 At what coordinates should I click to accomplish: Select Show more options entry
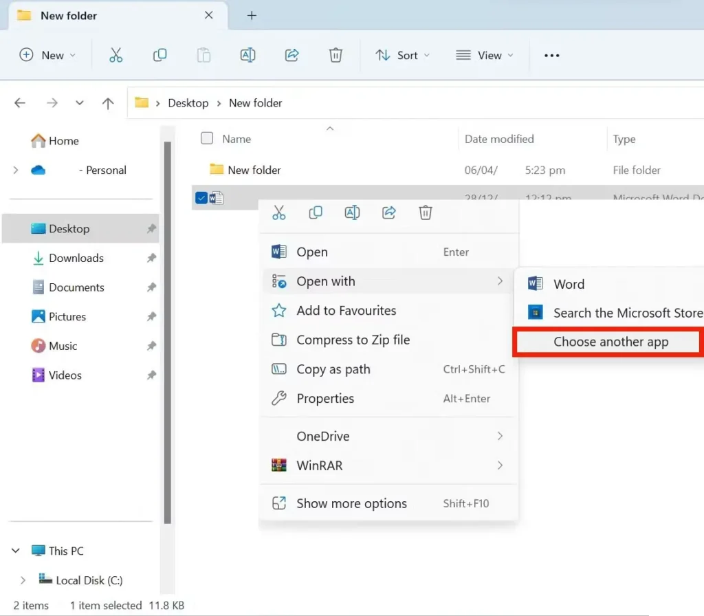[x=351, y=503]
